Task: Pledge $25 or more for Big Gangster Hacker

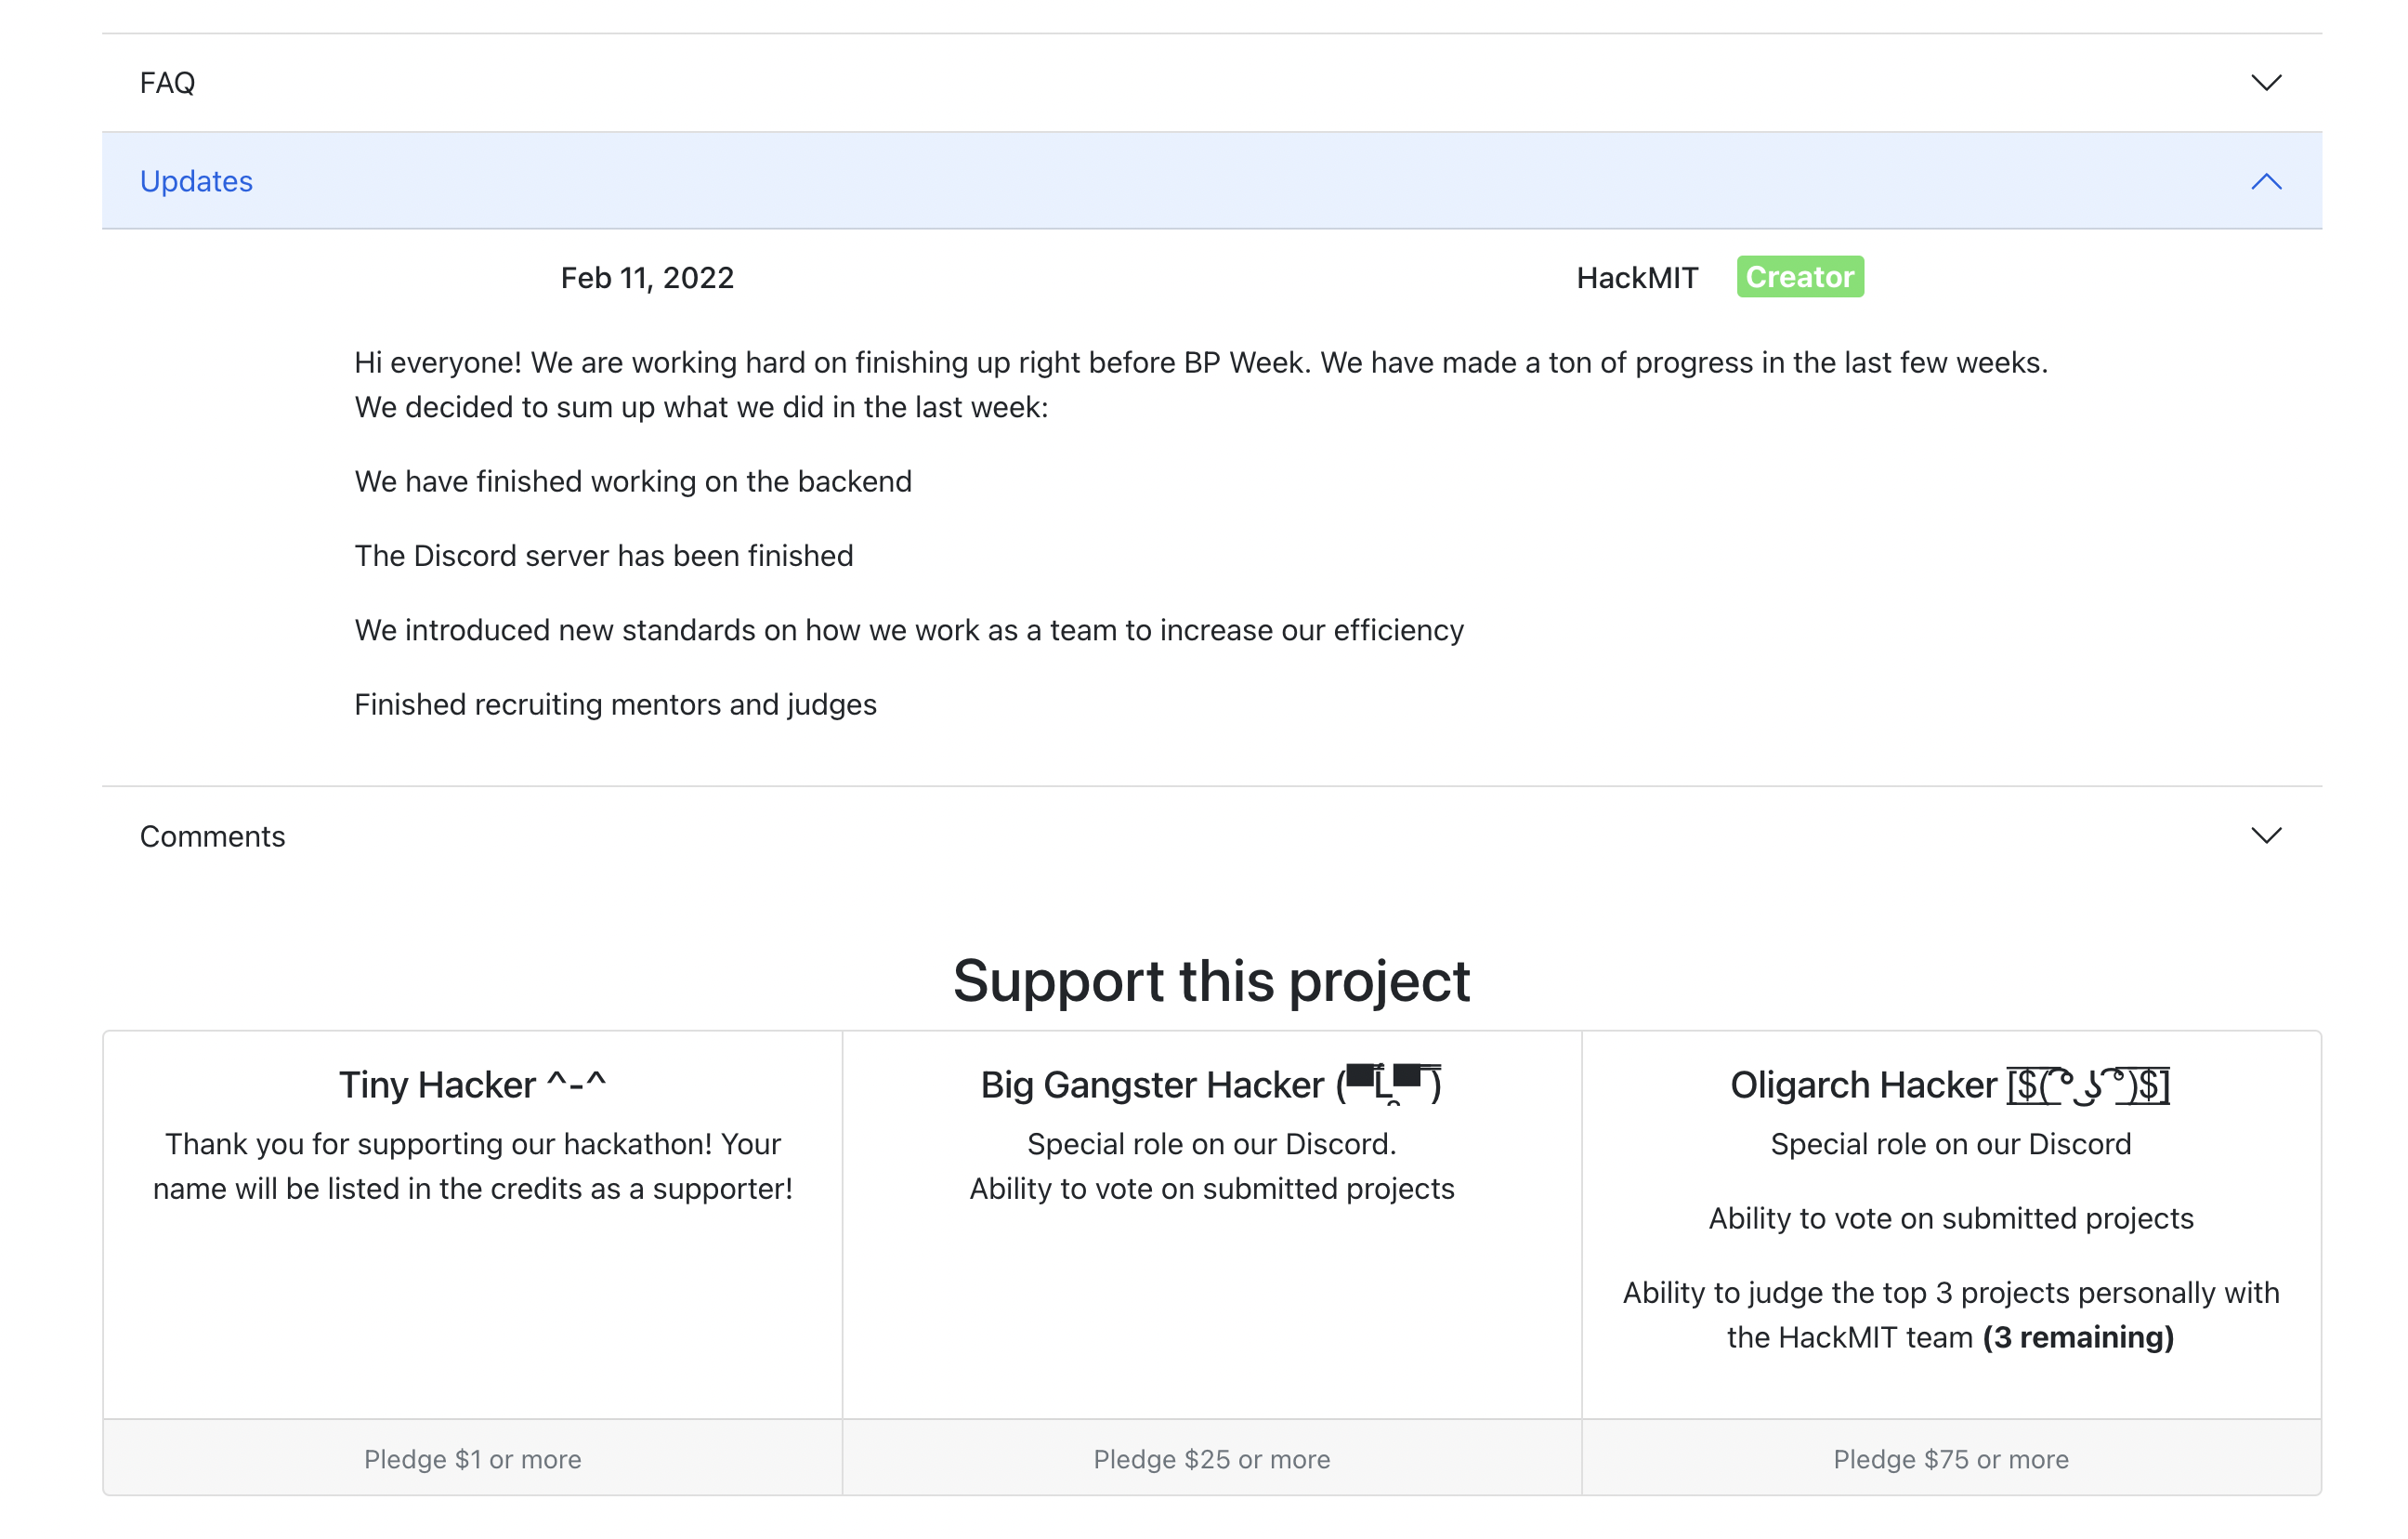Action: [1212, 1459]
